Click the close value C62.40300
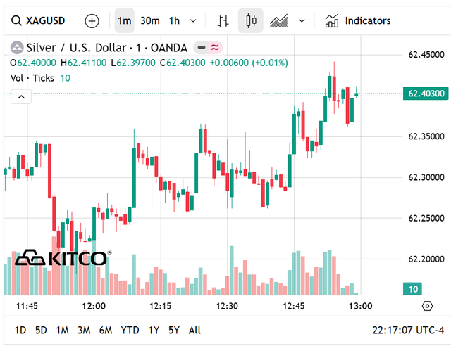Image resolution: width=451 pixels, height=346 pixels. [183, 63]
